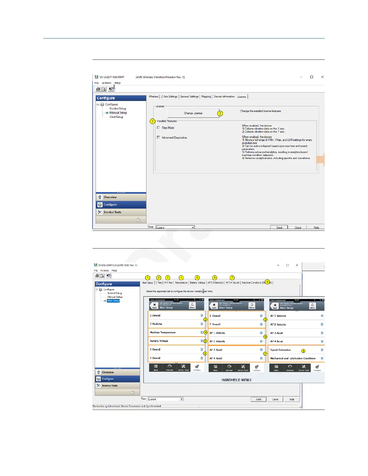The height and width of the screenshot is (476, 368).
Task: Open the Time dropdown in AMS 9530 window
Action: (181, 399)
